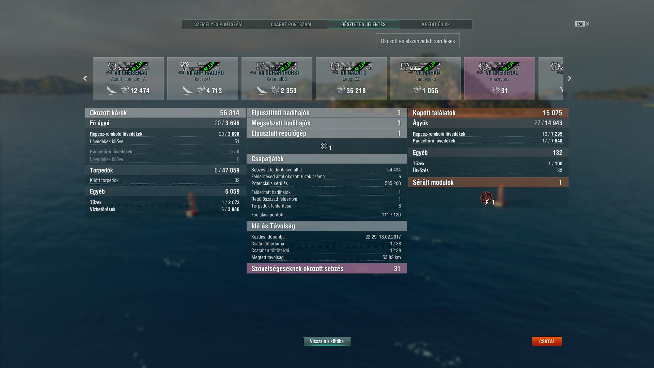
Task: Click the sunk ship icon on the Grendel03 card
Action: coord(262,90)
